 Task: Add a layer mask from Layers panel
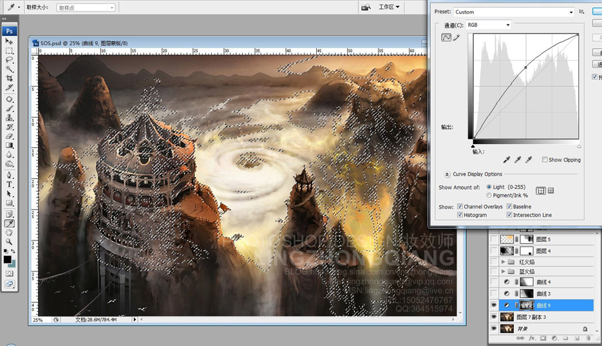[543, 338]
